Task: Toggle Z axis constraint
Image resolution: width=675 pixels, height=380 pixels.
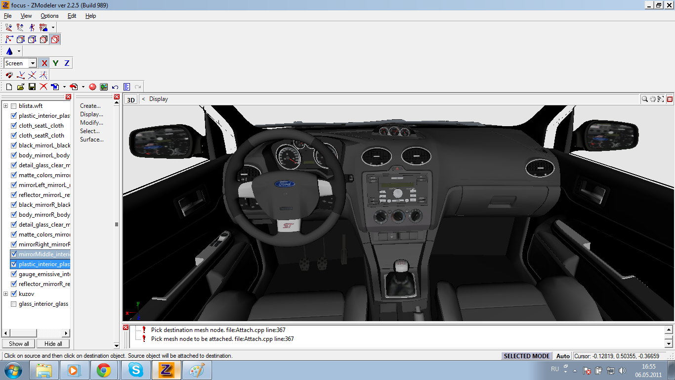Action: (x=67, y=63)
